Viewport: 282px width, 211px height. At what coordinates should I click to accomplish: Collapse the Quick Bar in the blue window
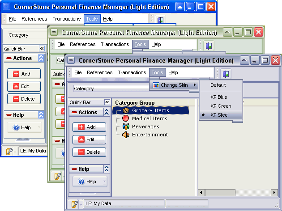42,48
